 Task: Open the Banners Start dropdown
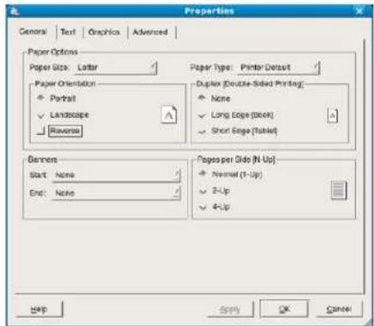click(116, 175)
